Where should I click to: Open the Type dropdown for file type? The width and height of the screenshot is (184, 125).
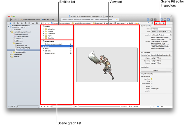161,31
